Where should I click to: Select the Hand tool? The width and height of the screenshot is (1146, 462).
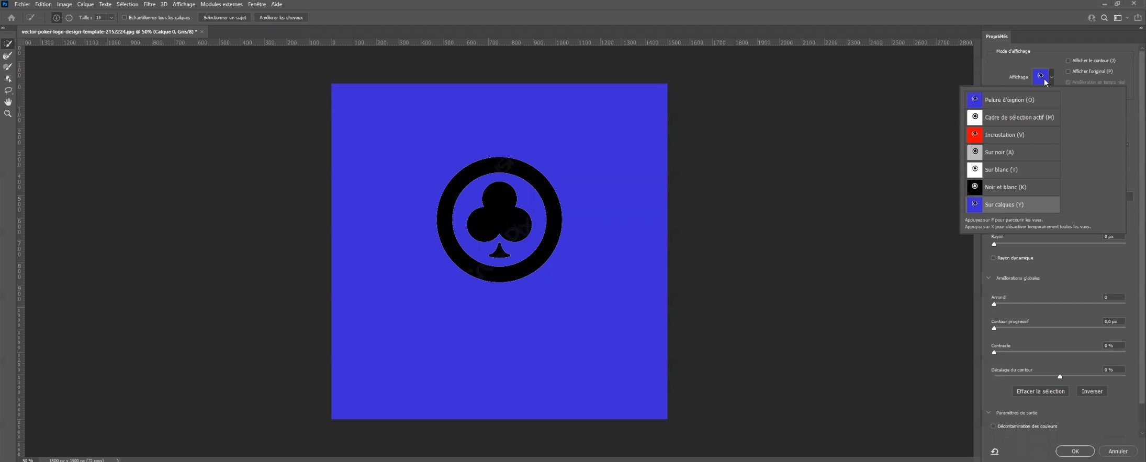pyautogui.click(x=8, y=102)
